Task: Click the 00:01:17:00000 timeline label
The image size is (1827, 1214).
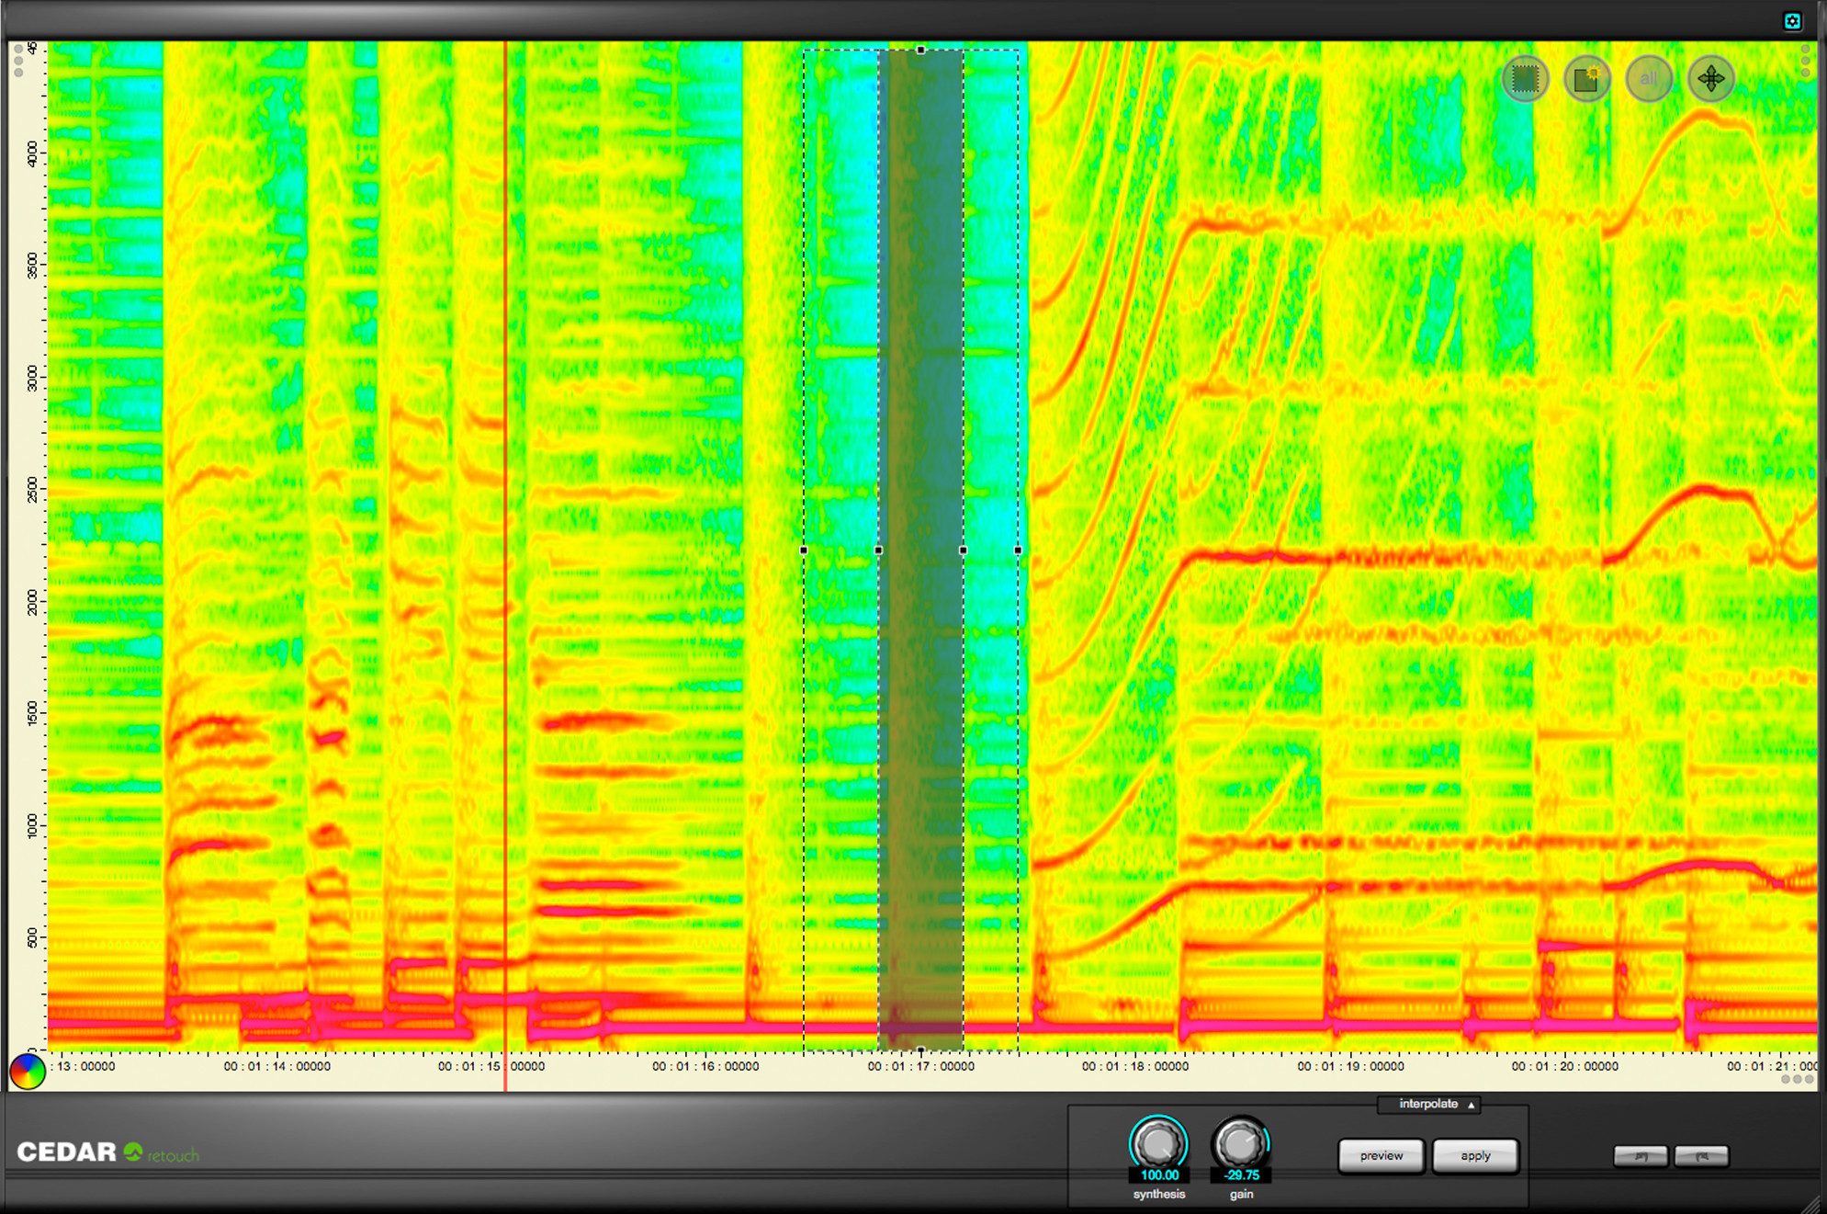Action: (x=920, y=1067)
